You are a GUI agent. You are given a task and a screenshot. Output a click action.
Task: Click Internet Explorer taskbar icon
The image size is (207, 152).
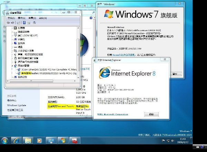coord(16,140)
